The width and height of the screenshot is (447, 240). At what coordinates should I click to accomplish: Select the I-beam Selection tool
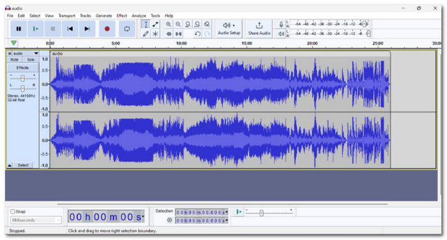coord(146,24)
